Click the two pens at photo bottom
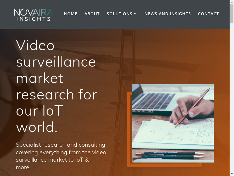 click(169, 155)
